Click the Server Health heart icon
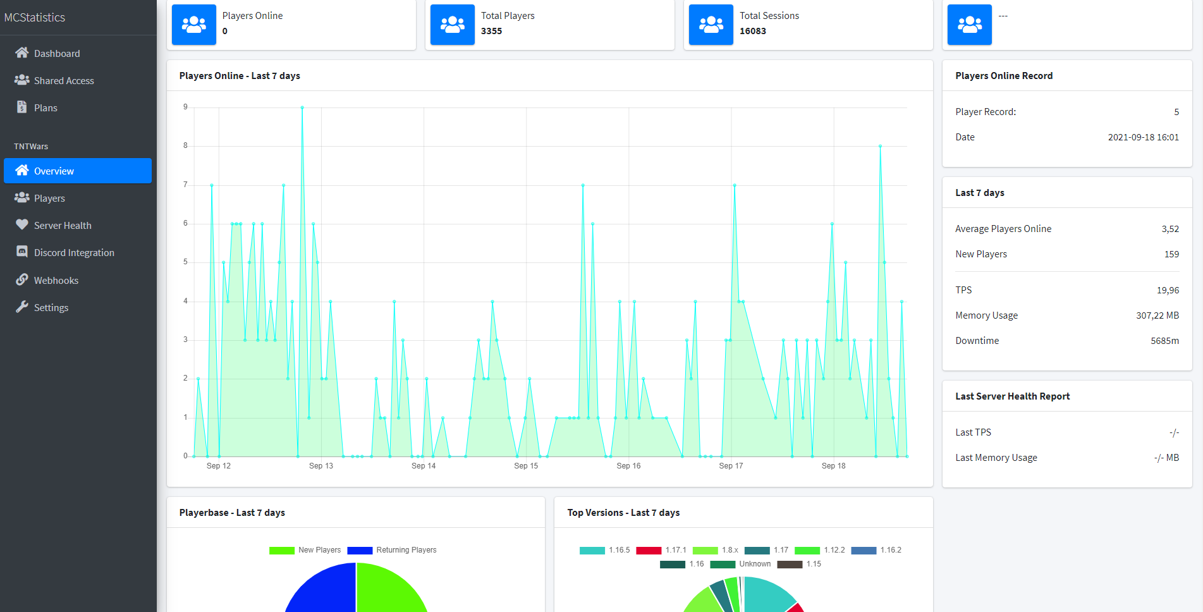Screen dimensions: 1203x612 pyautogui.click(x=23, y=225)
